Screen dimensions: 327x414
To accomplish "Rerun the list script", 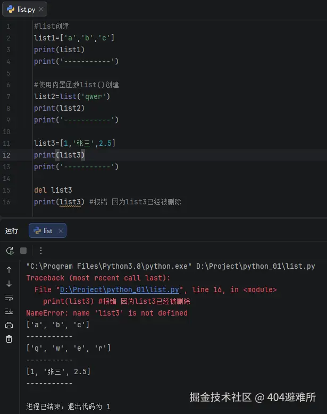I will click(10, 251).
